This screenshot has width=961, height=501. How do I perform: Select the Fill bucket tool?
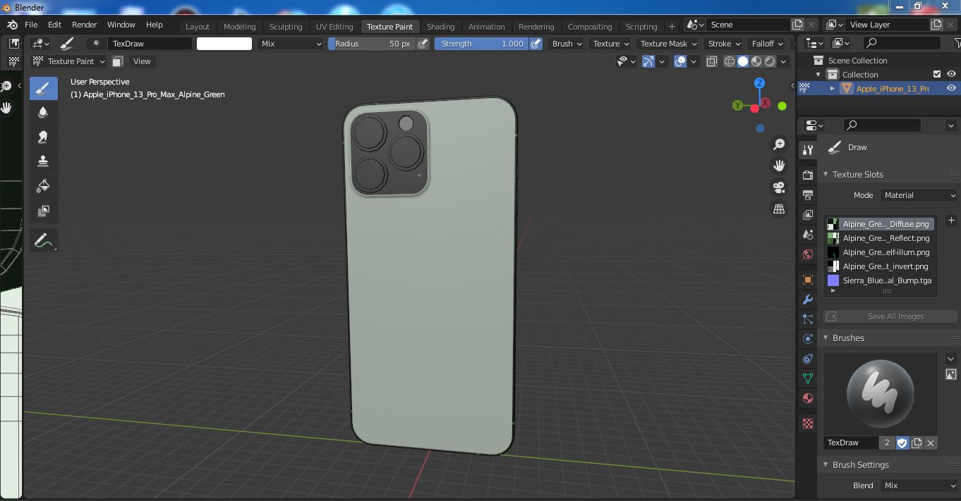[x=43, y=186]
